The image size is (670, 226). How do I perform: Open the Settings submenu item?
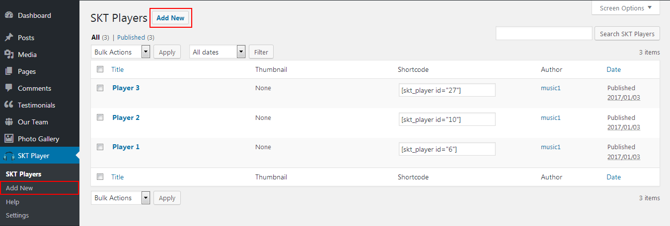(17, 215)
